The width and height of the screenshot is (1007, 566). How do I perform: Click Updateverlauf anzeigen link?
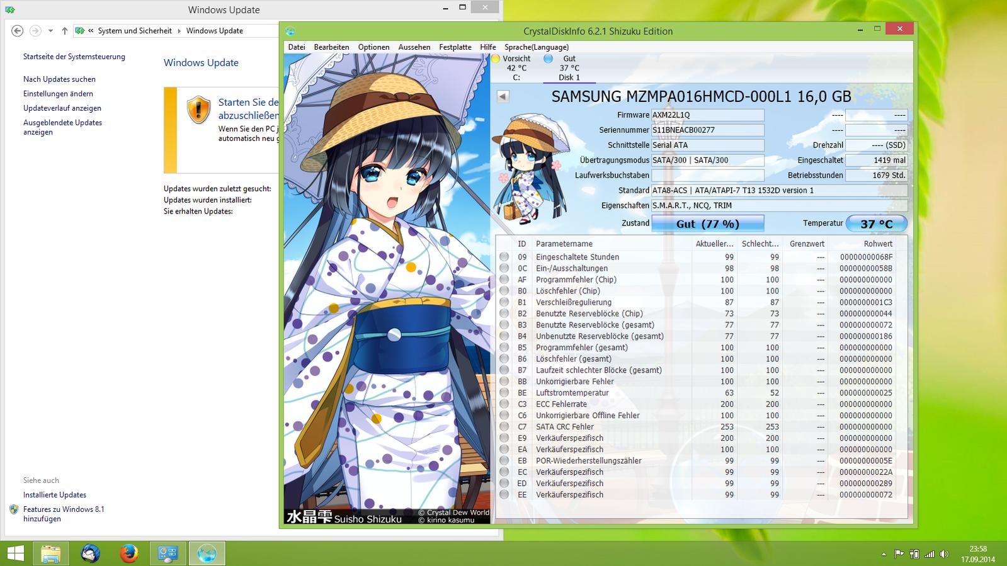click(x=62, y=108)
